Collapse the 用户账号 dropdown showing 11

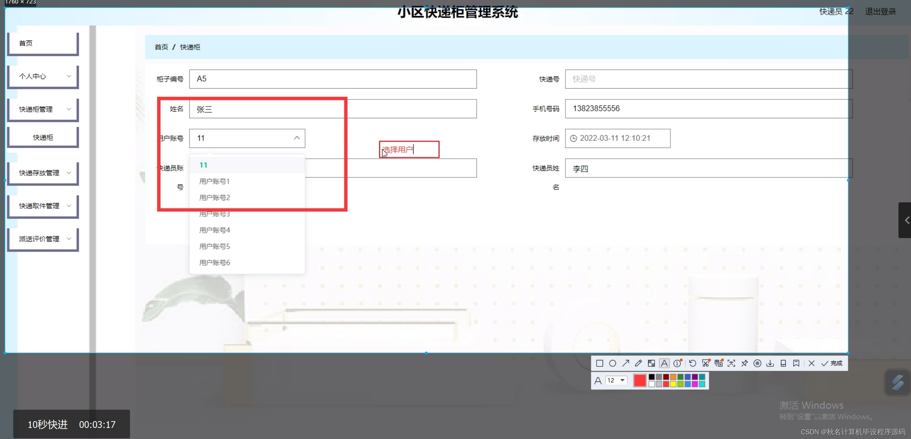[297, 138]
